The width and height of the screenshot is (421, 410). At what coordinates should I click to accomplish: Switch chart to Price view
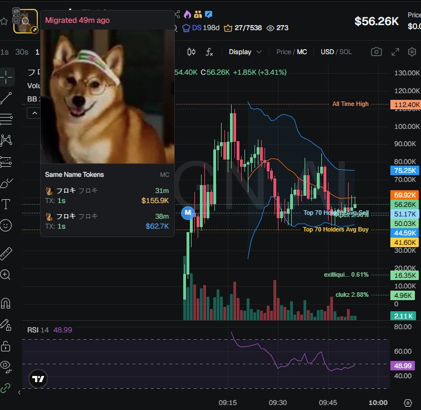click(283, 52)
